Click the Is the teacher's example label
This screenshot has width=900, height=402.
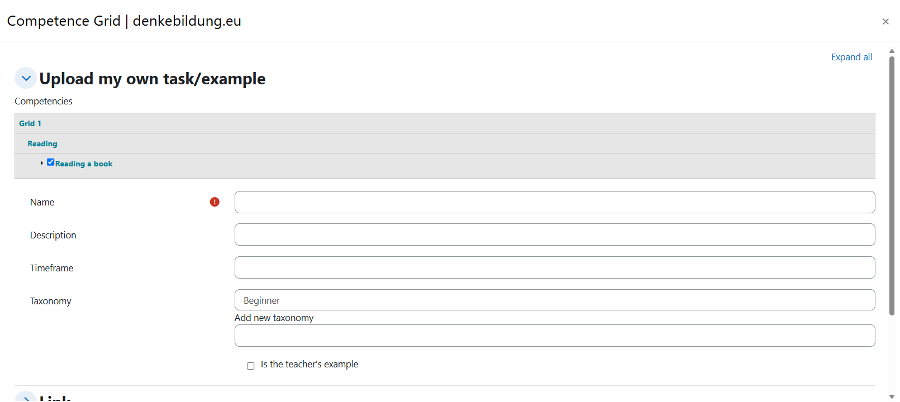coord(309,364)
